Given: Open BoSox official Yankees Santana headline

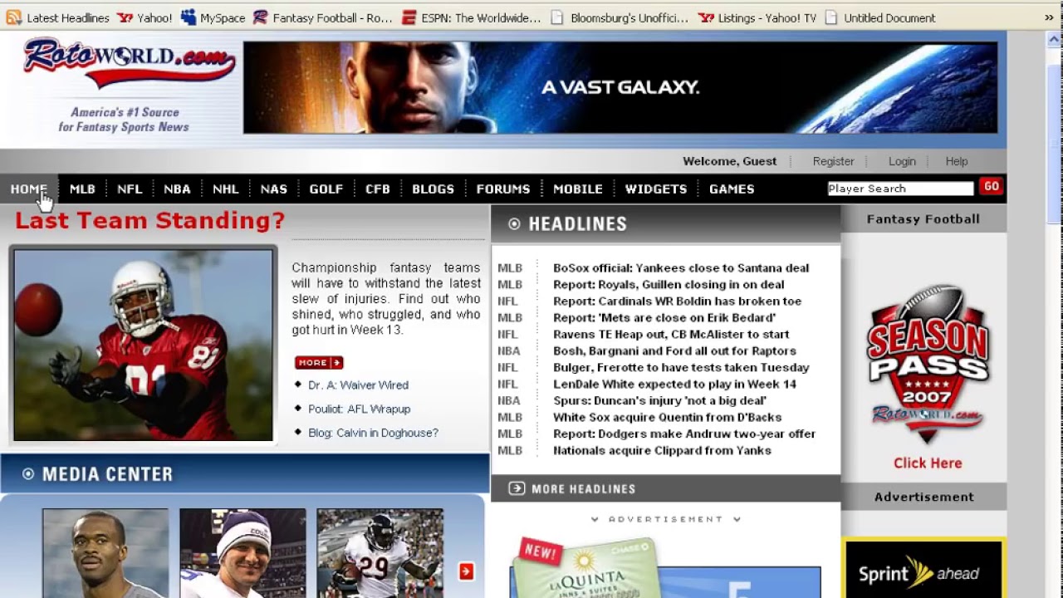Looking at the screenshot, I should (681, 267).
